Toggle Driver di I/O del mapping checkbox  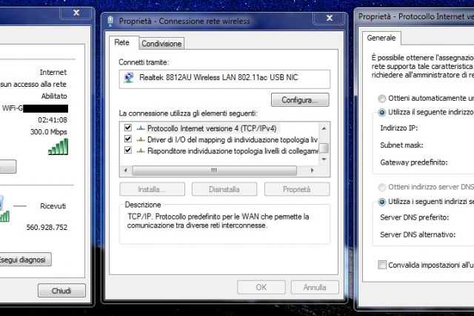[x=128, y=139]
